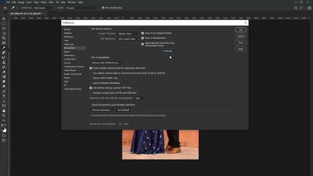The width and height of the screenshot is (313, 176).
Task: Click the Recent File List count field
Action: [x=120, y=124]
